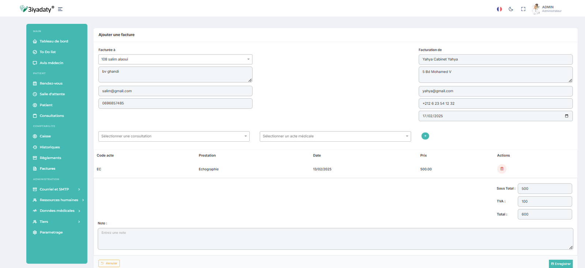The width and height of the screenshot is (585, 268).
Task: Click the Enregistrer button
Action: [561, 264]
